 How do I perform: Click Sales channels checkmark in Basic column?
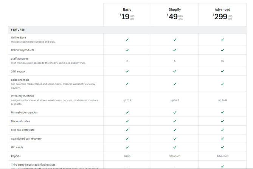point(127,84)
